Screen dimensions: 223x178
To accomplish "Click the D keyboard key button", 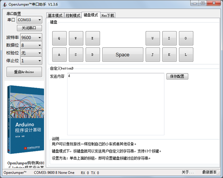I will (93, 54).
